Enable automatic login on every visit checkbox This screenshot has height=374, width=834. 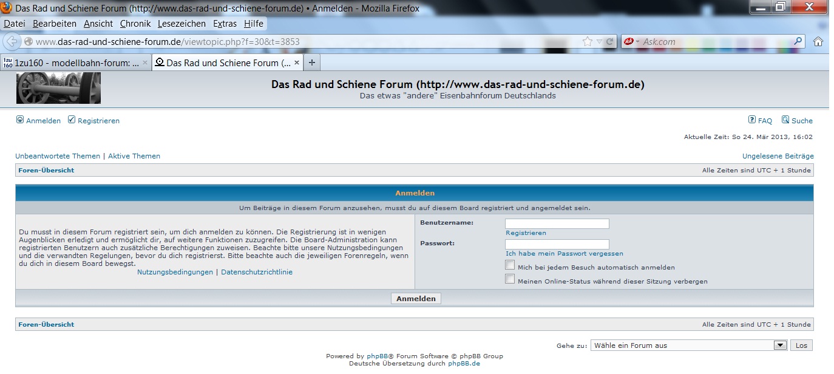click(510, 265)
